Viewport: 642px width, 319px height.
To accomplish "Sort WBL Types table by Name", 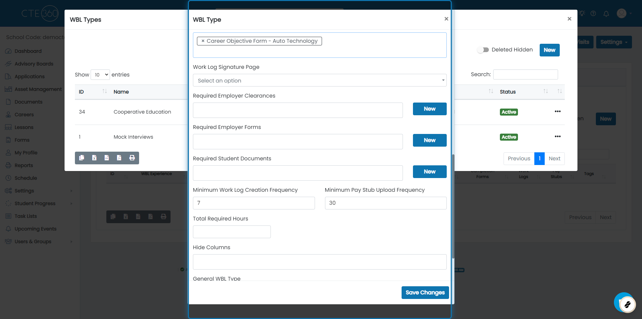I will click(121, 92).
